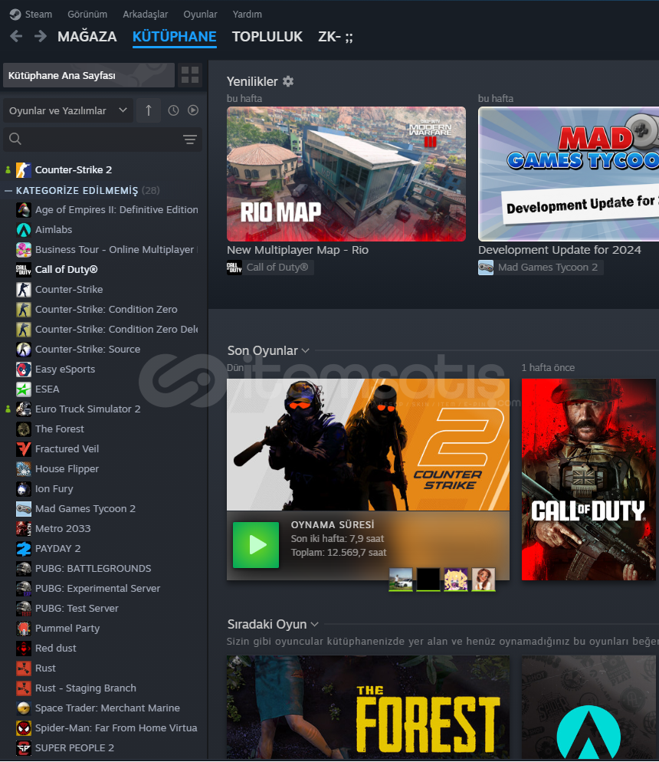Click the Red dust icon

(x=24, y=649)
